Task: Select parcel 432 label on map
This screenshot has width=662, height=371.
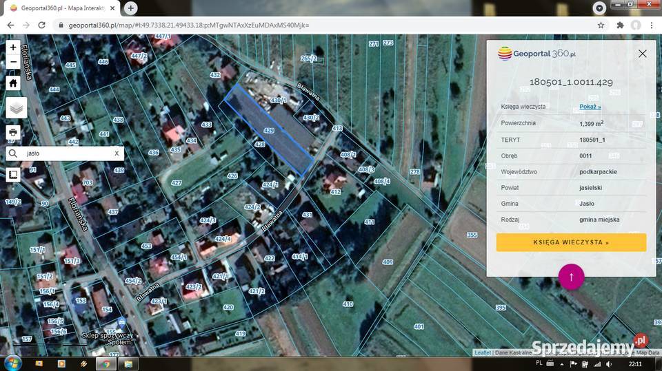Action: 215,75
